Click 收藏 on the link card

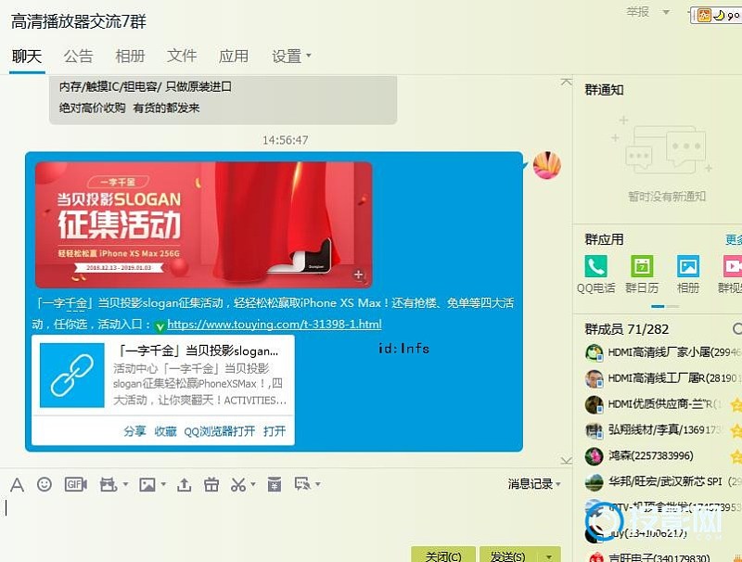click(x=165, y=431)
